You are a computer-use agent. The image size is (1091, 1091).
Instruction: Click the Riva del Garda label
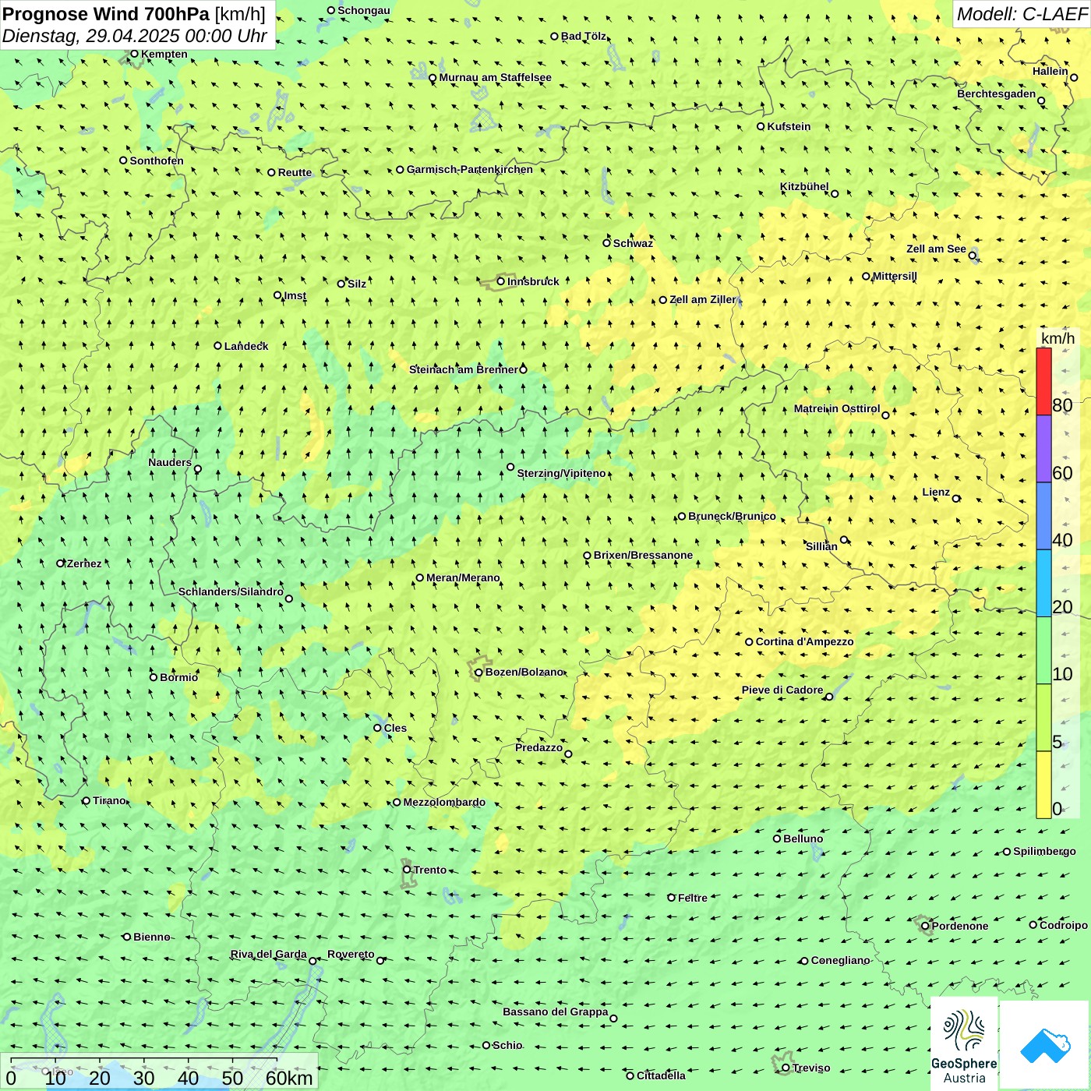[269, 954]
